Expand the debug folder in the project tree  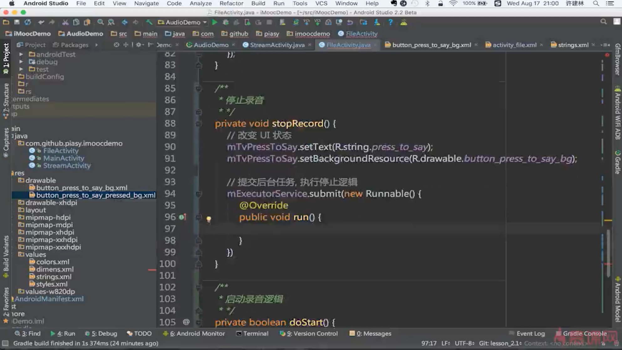pyautogui.click(x=21, y=62)
